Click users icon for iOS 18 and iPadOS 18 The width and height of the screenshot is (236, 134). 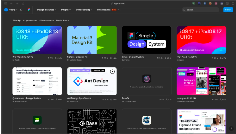(x=56, y=58)
